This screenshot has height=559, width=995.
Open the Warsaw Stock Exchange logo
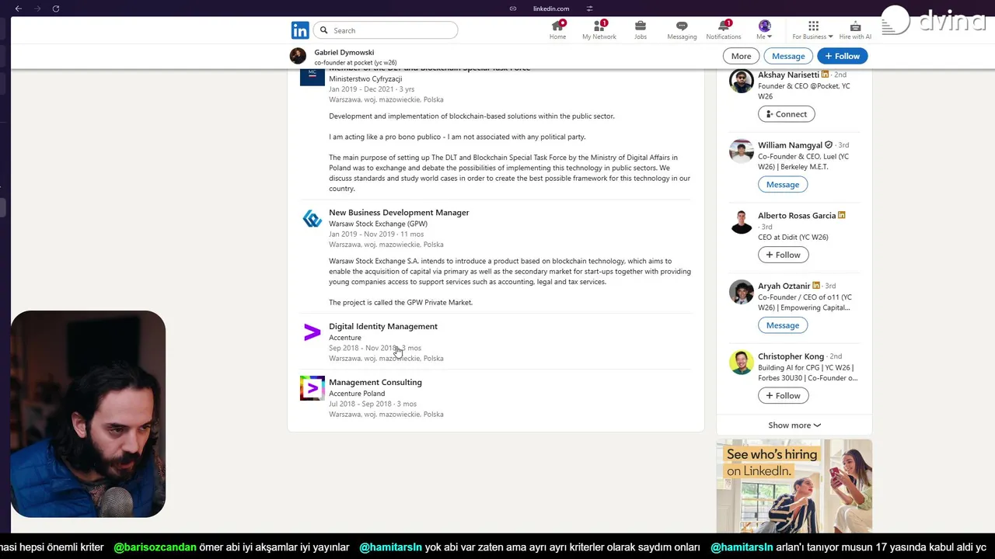[312, 219]
